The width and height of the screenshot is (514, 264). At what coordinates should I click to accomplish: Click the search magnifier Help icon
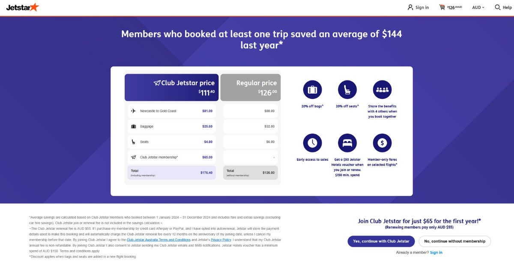point(497,7)
